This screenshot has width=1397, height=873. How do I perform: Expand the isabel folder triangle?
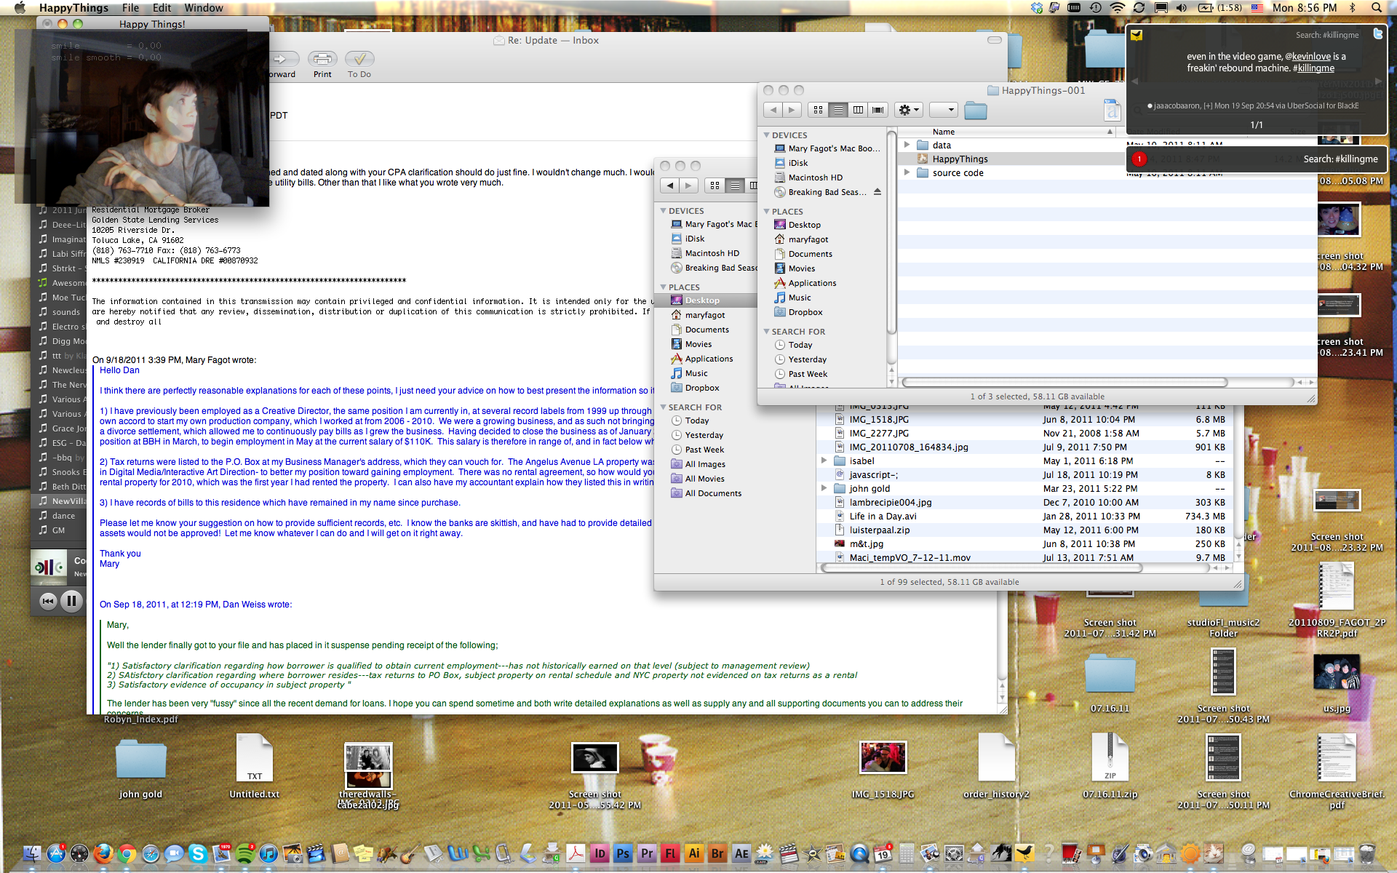824,461
